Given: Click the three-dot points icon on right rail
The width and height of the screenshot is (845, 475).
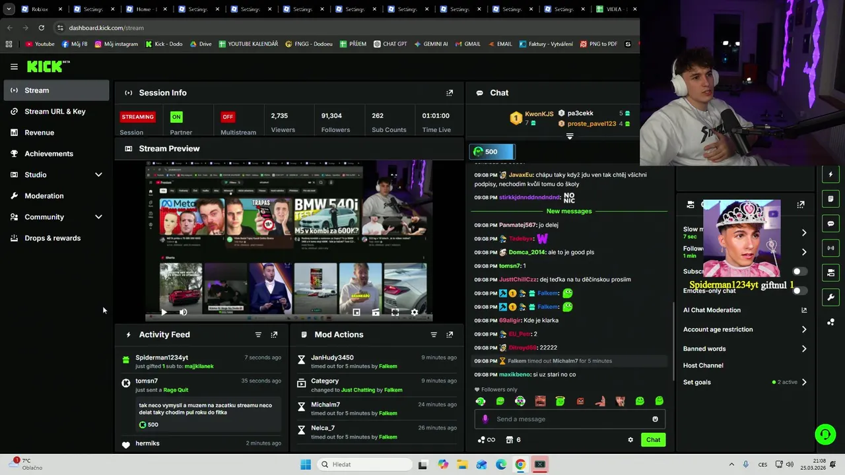Looking at the screenshot, I should click(x=830, y=322).
